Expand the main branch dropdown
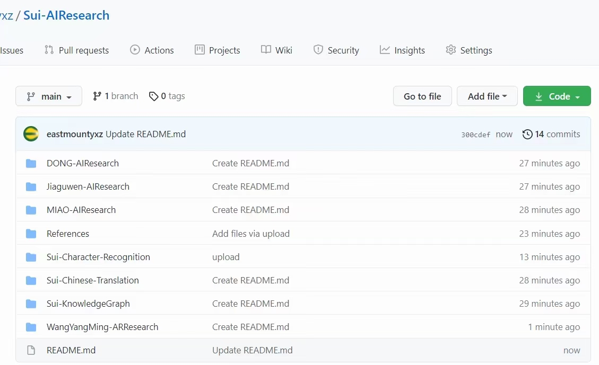 coord(49,96)
